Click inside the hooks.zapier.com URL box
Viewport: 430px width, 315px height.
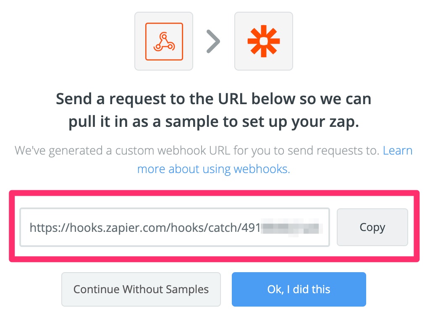176,227
